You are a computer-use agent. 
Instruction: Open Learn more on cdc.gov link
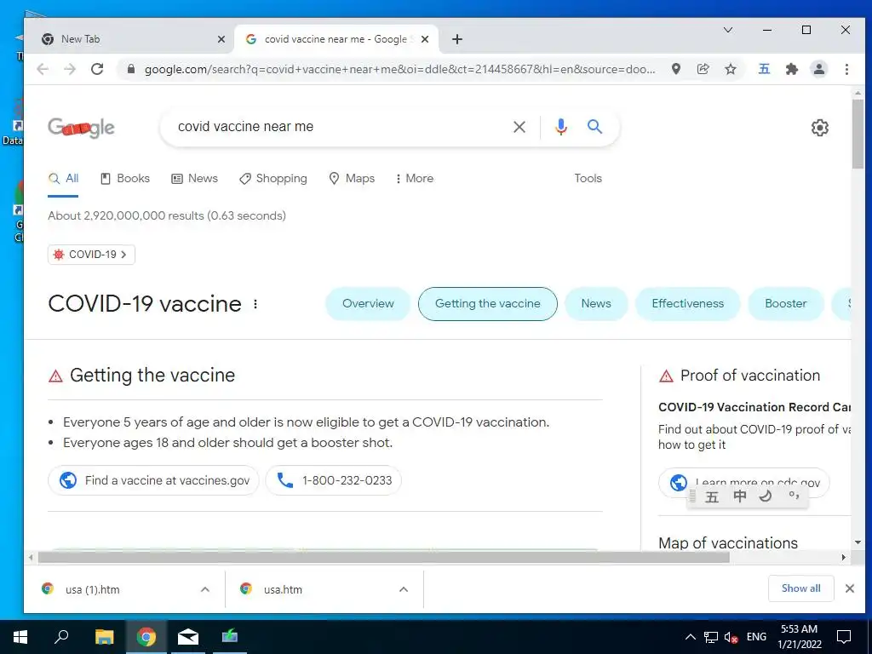743,482
